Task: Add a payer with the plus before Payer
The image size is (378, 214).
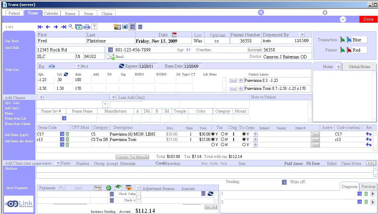Action: pyautogui.click(x=58, y=163)
